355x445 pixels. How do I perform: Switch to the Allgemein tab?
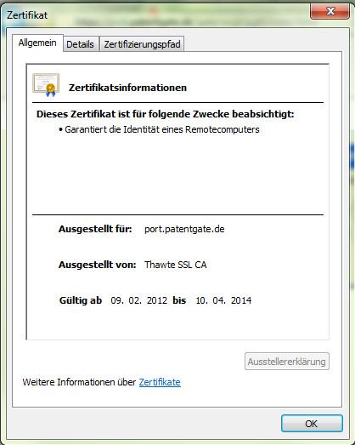pyautogui.click(x=37, y=43)
